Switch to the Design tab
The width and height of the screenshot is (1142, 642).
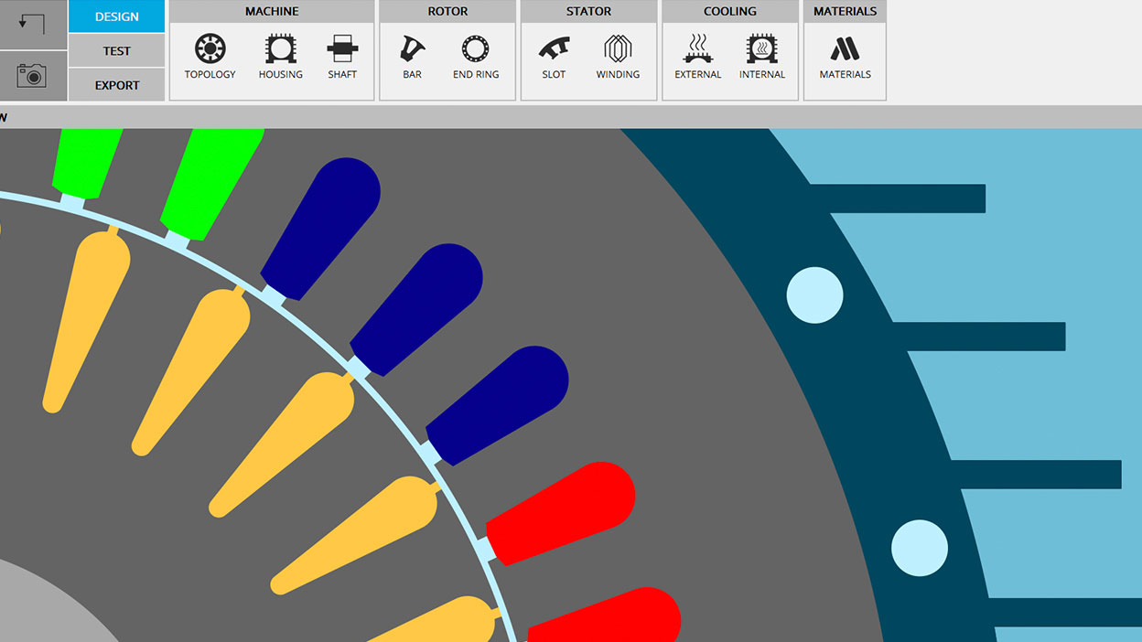coord(117,16)
